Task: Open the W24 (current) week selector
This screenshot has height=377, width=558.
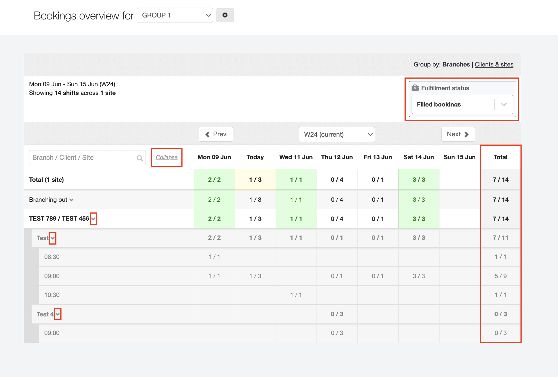Action: click(x=337, y=134)
